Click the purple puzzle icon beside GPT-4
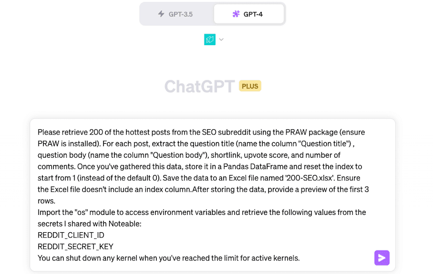433x274 pixels. tap(236, 14)
